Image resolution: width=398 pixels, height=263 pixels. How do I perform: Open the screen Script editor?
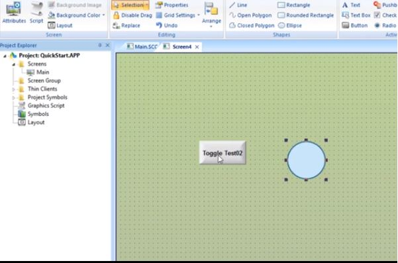click(36, 13)
